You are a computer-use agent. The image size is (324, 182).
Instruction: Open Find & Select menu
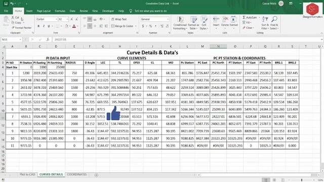click(x=274, y=23)
